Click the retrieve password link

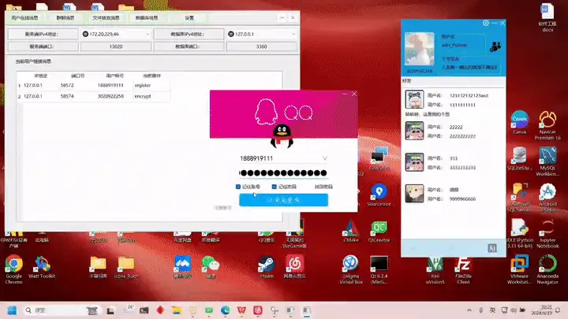click(323, 187)
